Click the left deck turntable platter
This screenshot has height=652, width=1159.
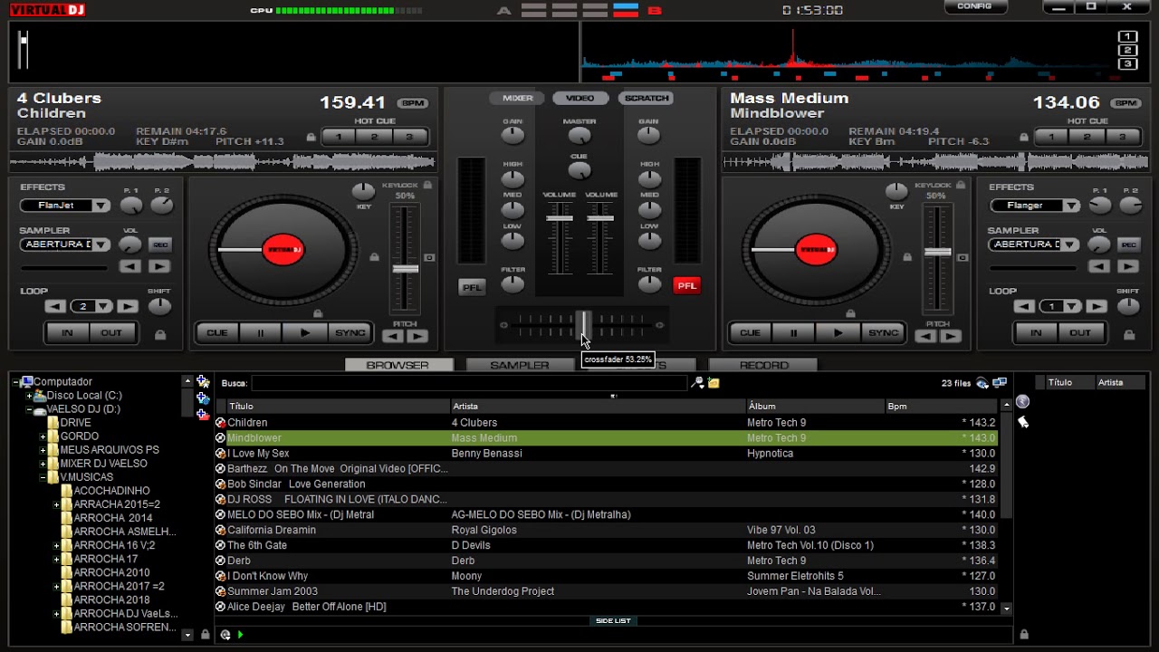[283, 250]
